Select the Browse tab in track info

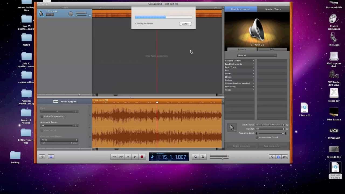point(242,50)
